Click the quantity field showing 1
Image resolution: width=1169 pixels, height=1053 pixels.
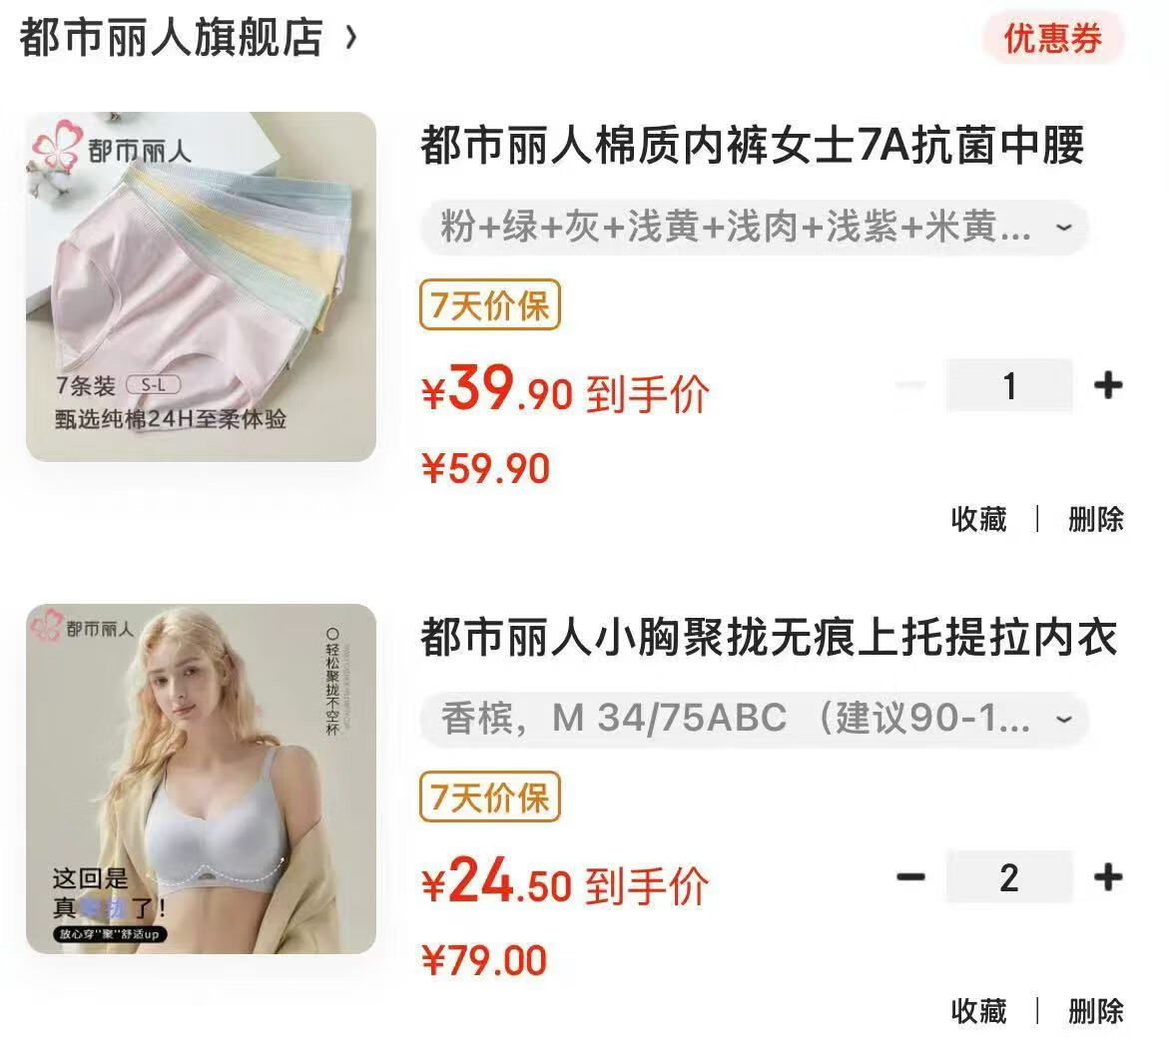coord(1009,385)
